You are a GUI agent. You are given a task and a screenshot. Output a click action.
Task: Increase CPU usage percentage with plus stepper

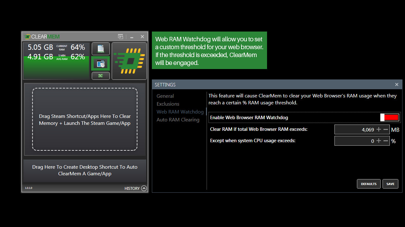tap(379, 141)
